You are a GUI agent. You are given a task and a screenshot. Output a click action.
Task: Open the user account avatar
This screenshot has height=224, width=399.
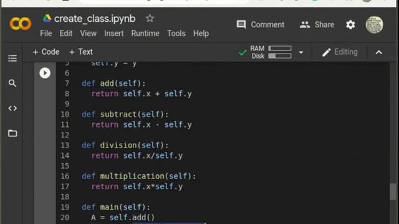point(374,25)
